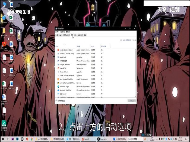Screen dimensions: 190x142
Task: Open Google Chrome from the taskbar
Action: click(x=32, y=139)
